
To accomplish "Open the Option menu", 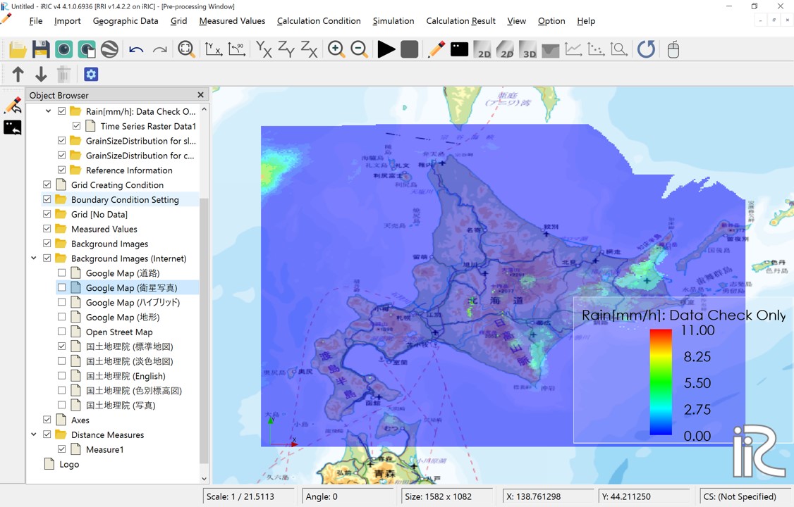I will 551,21.
